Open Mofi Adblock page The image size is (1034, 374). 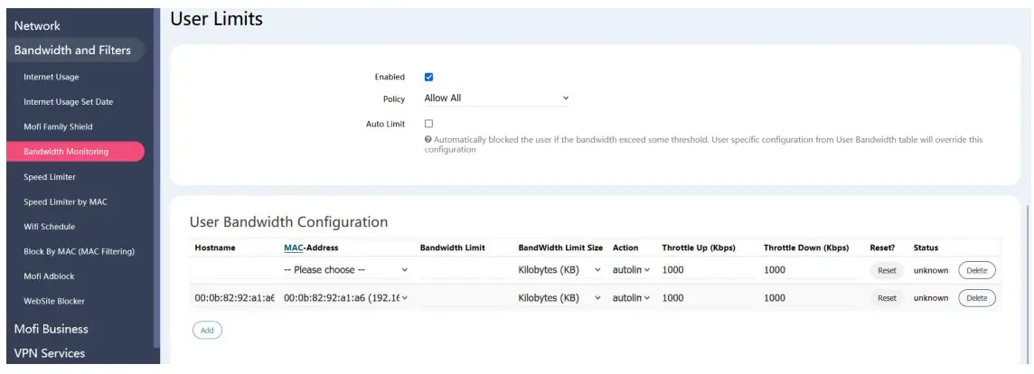(x=49, y=276)
